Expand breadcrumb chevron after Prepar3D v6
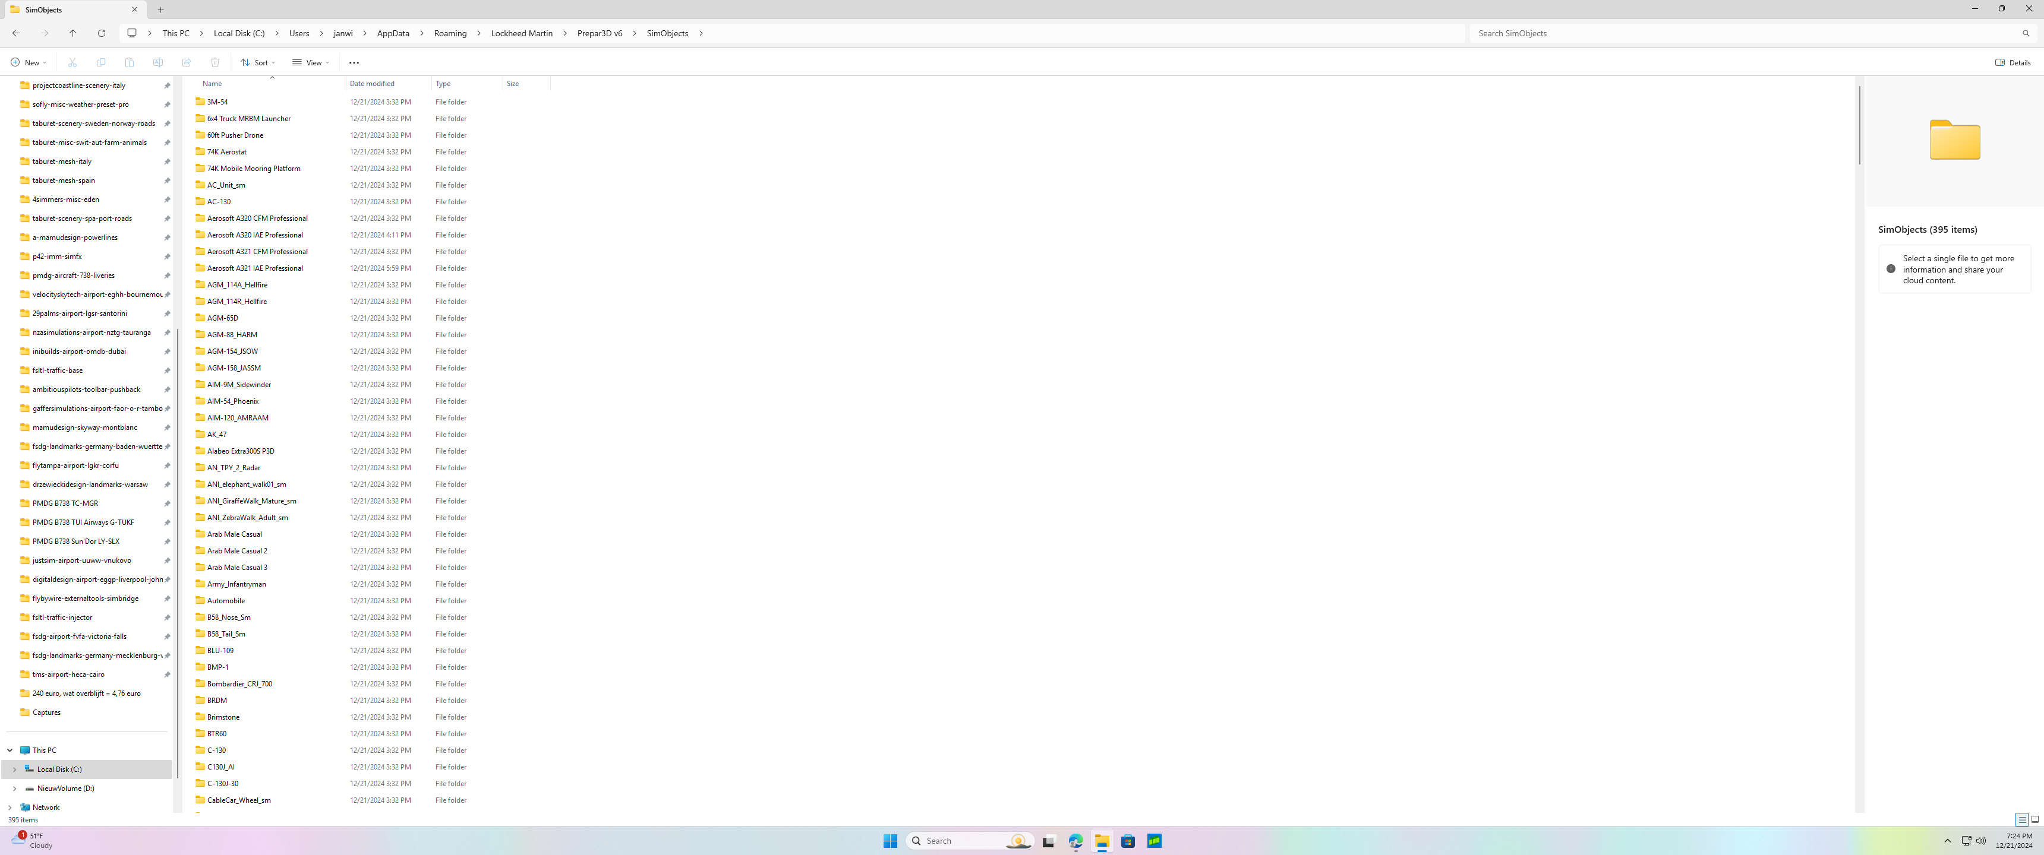This screenshot has height=855, width=2044. [635, 33]
